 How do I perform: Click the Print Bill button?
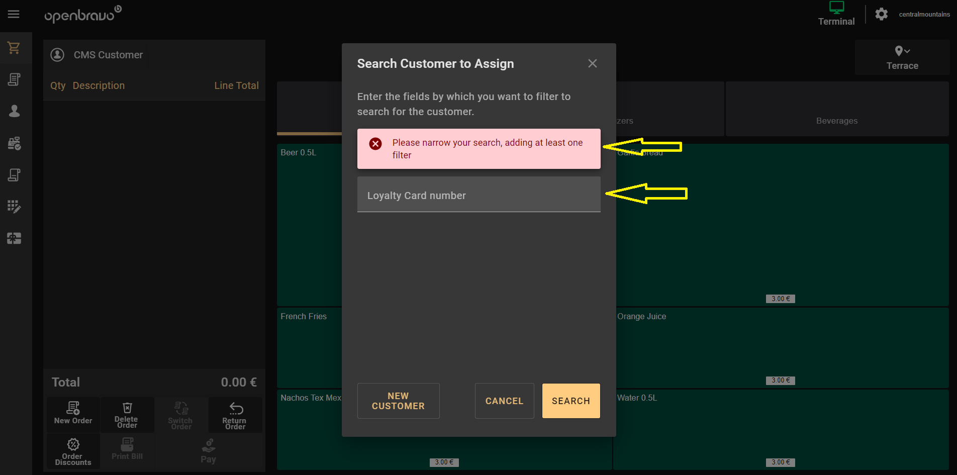(x=127, y=450)
